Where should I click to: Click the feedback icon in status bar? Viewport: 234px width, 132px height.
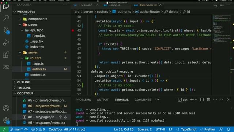coord(221,129)
